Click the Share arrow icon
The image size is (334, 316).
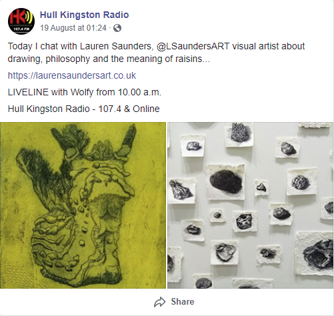click(x=160, y=302)
